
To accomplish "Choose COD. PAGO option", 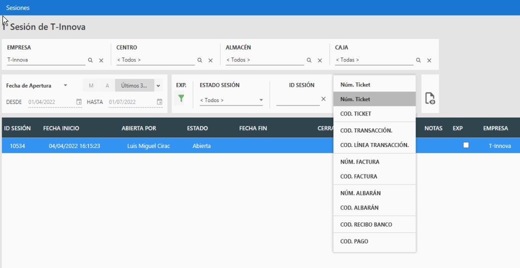I will click(374, 241).
